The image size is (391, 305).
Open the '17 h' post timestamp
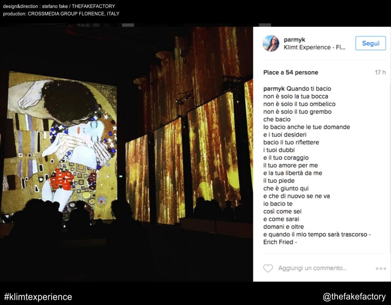pyautogui.click(x=380, y=72)
